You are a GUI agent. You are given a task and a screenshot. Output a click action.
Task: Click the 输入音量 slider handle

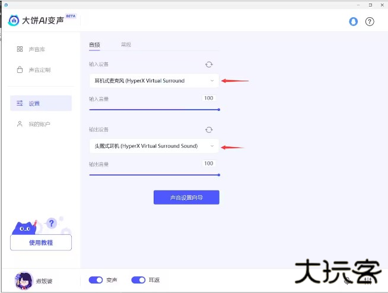point(219,110)
